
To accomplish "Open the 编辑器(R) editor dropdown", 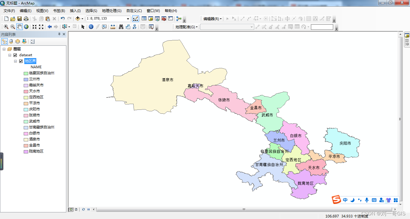I will [212, 19].
